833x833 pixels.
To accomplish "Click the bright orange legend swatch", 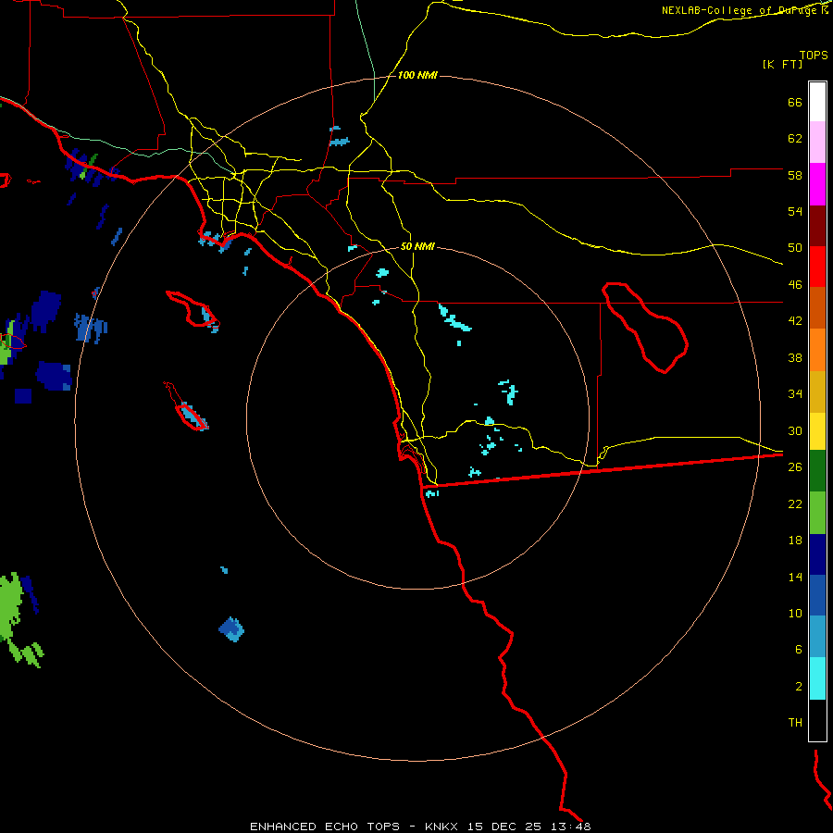I will click(817, 350).
